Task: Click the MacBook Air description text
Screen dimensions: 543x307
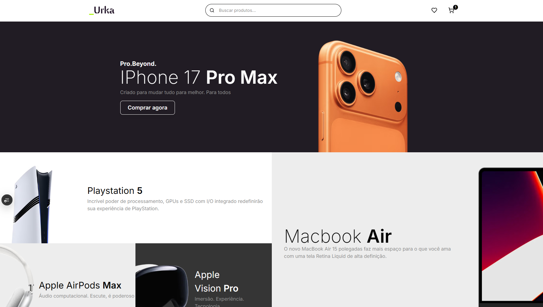Action: pyautogui.click(x=367, y=252)
